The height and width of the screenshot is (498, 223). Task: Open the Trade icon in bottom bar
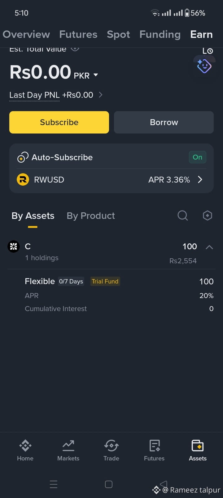111,450
